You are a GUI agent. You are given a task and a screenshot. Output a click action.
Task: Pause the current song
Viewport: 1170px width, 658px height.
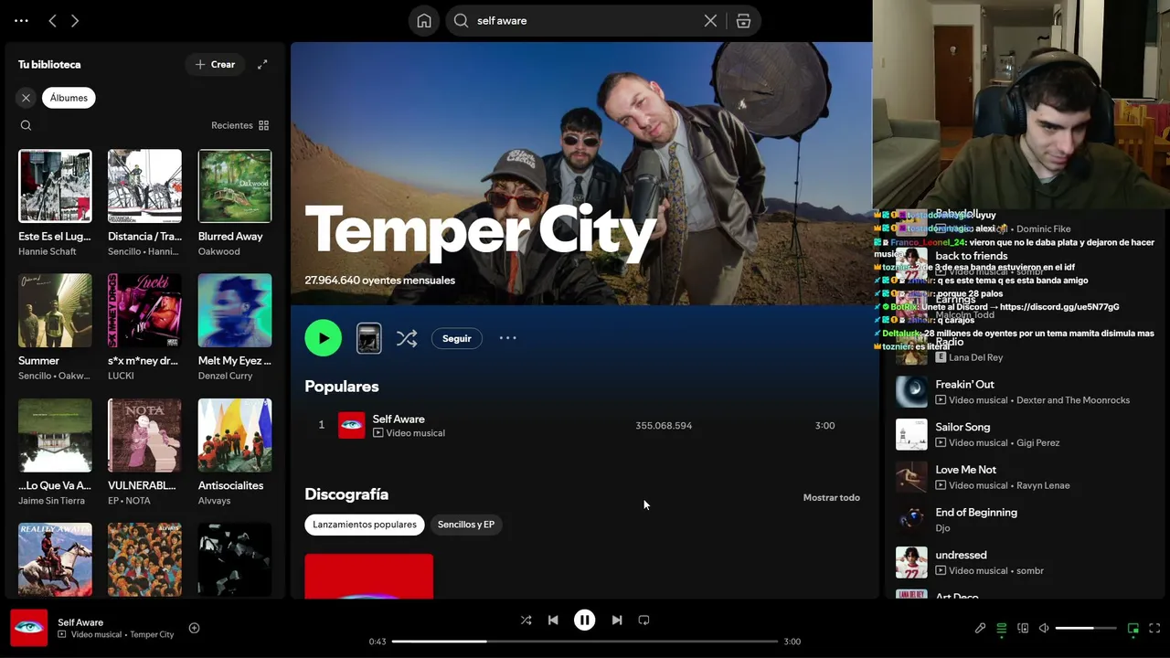(x=585, y=620)
